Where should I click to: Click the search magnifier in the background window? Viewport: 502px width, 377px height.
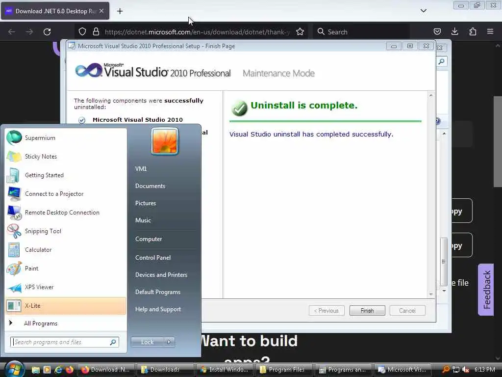coord(442,61)
